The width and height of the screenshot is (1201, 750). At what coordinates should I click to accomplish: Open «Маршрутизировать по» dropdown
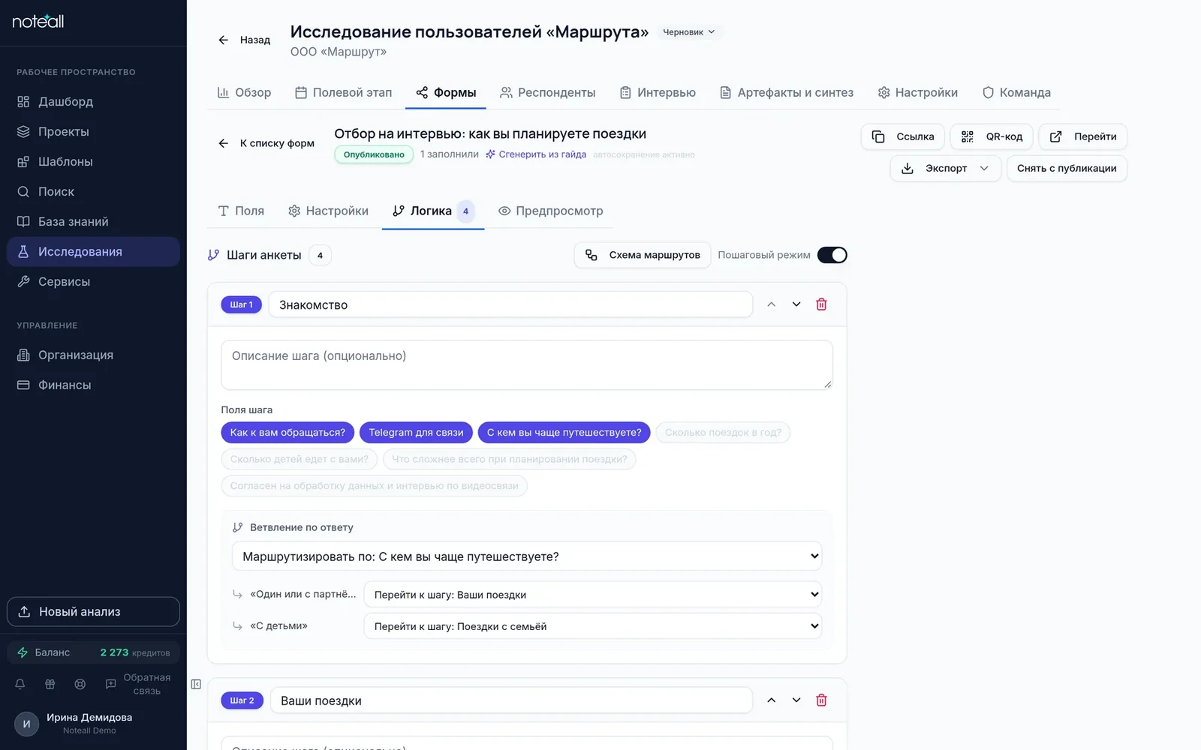click(527, 556)
